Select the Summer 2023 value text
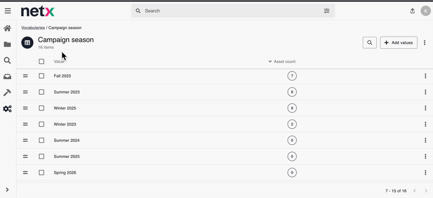 (67, 92)
